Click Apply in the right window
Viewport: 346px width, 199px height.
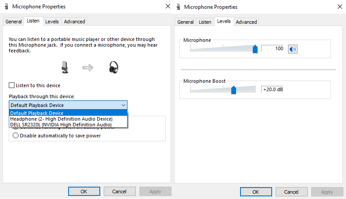tap(327, 192)
